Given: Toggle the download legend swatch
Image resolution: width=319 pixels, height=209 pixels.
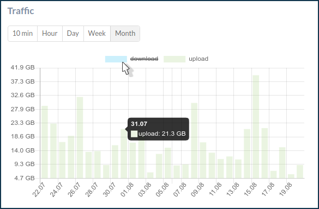Looking at the screenshot, I should tap(116, 59).
